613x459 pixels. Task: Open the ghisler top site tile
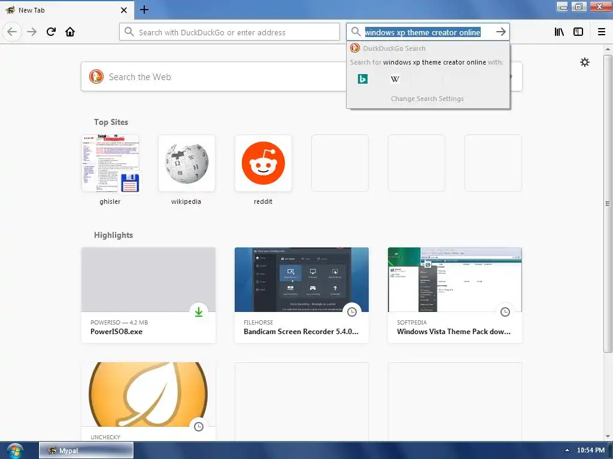[x=110, y=164]
